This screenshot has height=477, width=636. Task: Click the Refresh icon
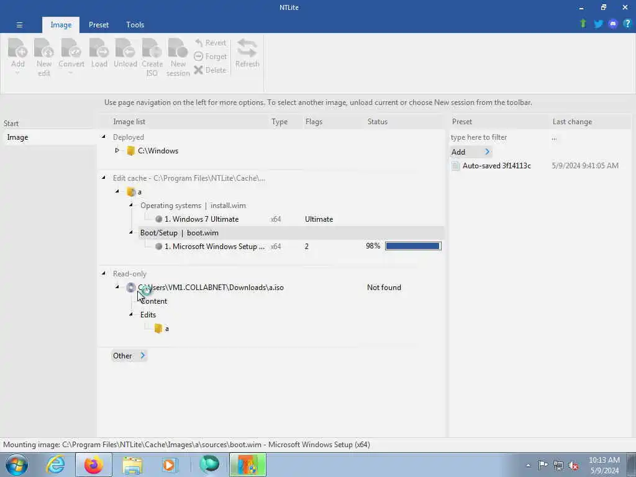click(247, 48)
